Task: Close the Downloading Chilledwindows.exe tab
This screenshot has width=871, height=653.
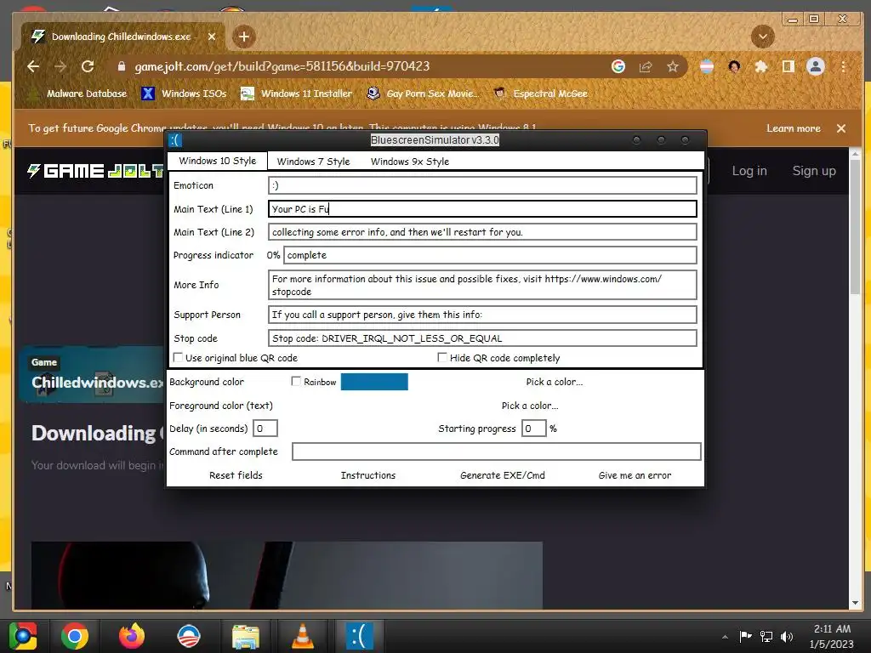Action: (x=212, y=37)
